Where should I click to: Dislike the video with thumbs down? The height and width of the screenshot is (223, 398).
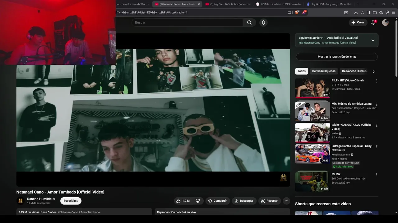coord(198,201)
